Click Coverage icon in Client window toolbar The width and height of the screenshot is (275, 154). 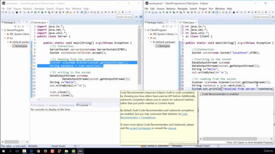[x=174, y=12]
